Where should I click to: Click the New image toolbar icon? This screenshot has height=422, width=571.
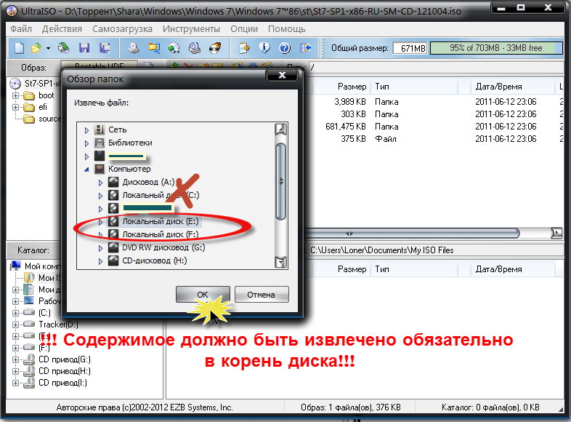(x=19, y=48)
